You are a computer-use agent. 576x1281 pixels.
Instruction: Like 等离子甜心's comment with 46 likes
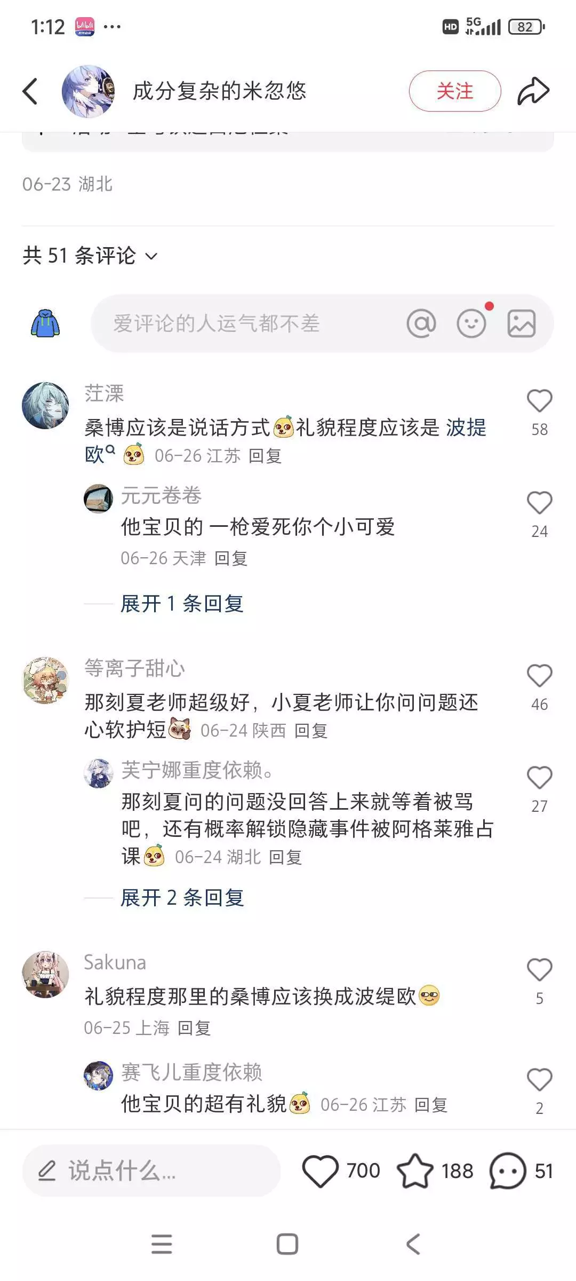(539, 676)
